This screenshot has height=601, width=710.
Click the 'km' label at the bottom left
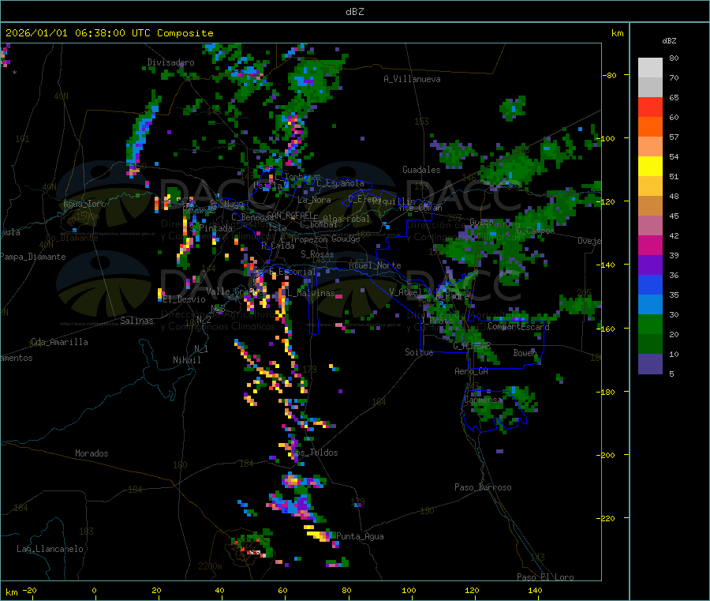11,592
